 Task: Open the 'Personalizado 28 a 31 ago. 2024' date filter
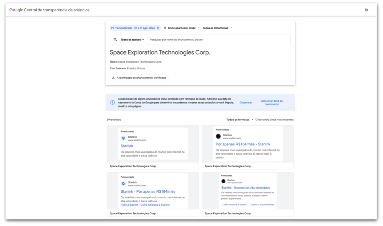coord(135,28)
